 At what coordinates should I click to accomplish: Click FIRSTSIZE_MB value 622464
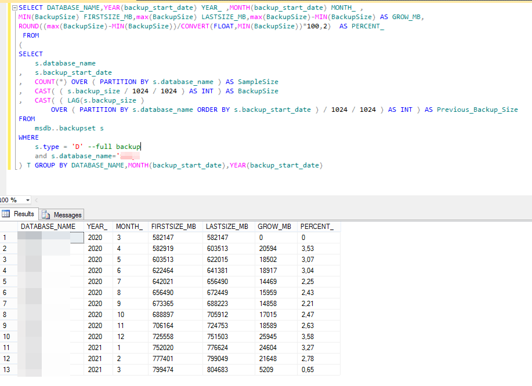point(175,271)
